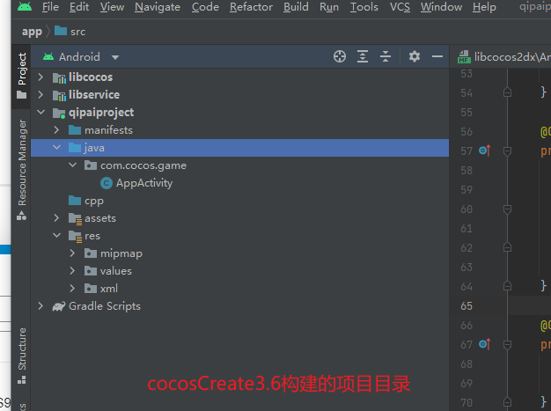The width and height of the screenshot is (551, 411).
Task: Toggle code fold marker at line 54
Action: tap(507, 92)
